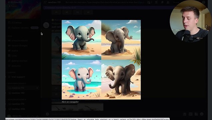Click the Midjourney Bot avatar
The width and height of the screenshot is (212, 120).
(x=46, y=25)
